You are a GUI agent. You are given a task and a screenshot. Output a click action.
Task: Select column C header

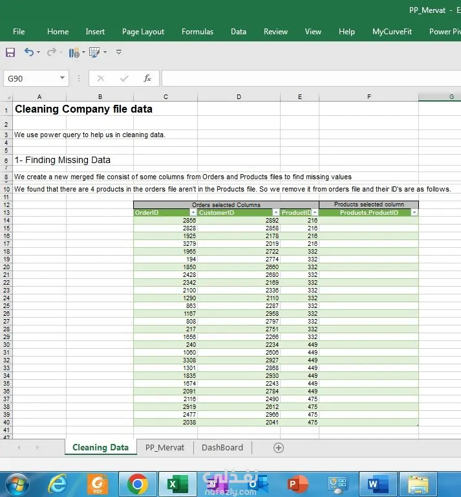point(166,96)
